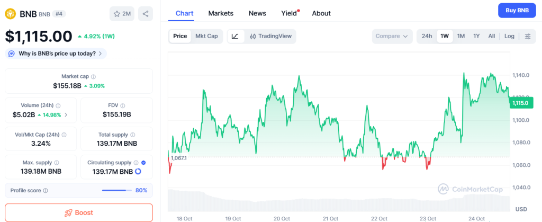Image resolution: width=542 pixels, height=222 pixels.
Task: Click the BNB coin logo
Action: click(x=11, y=14)
